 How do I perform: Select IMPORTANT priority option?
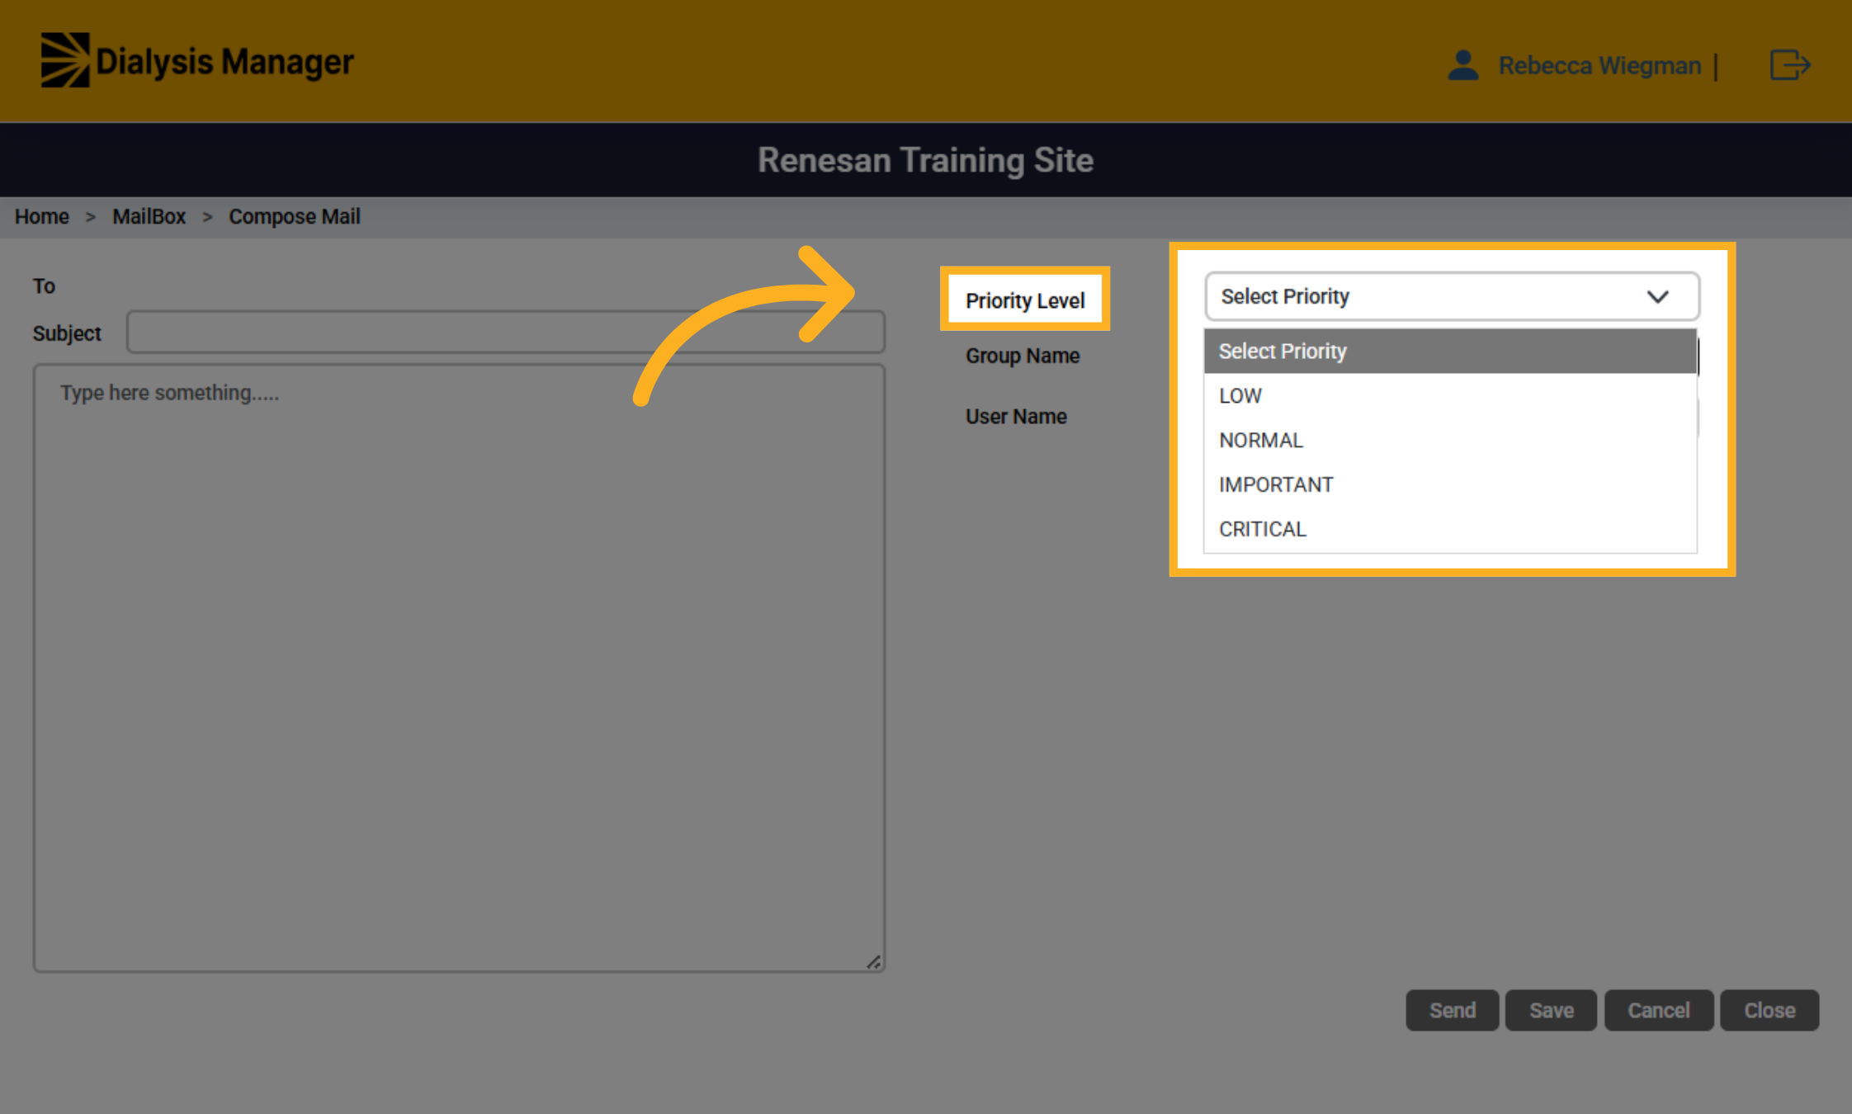click(1450, 485)
